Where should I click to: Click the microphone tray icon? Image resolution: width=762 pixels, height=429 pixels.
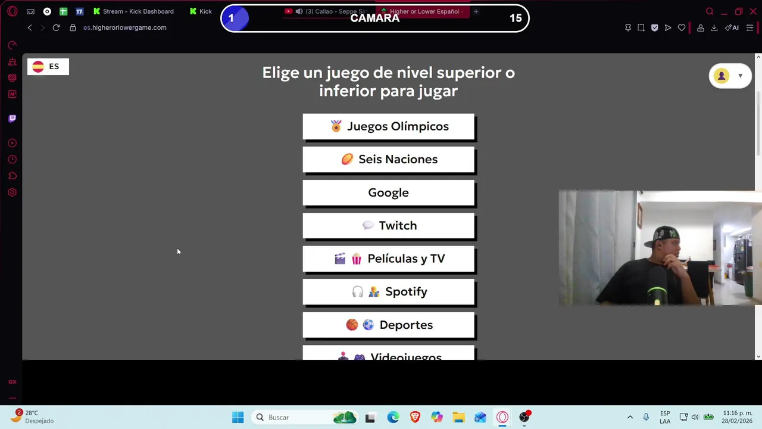click(646, 417)
